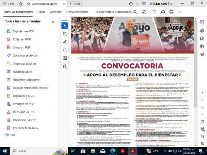Click the BASES label in document
Image resolution: width=207 pixels, height=155 pixels.
pyautogui.click(x=132, y=80)
